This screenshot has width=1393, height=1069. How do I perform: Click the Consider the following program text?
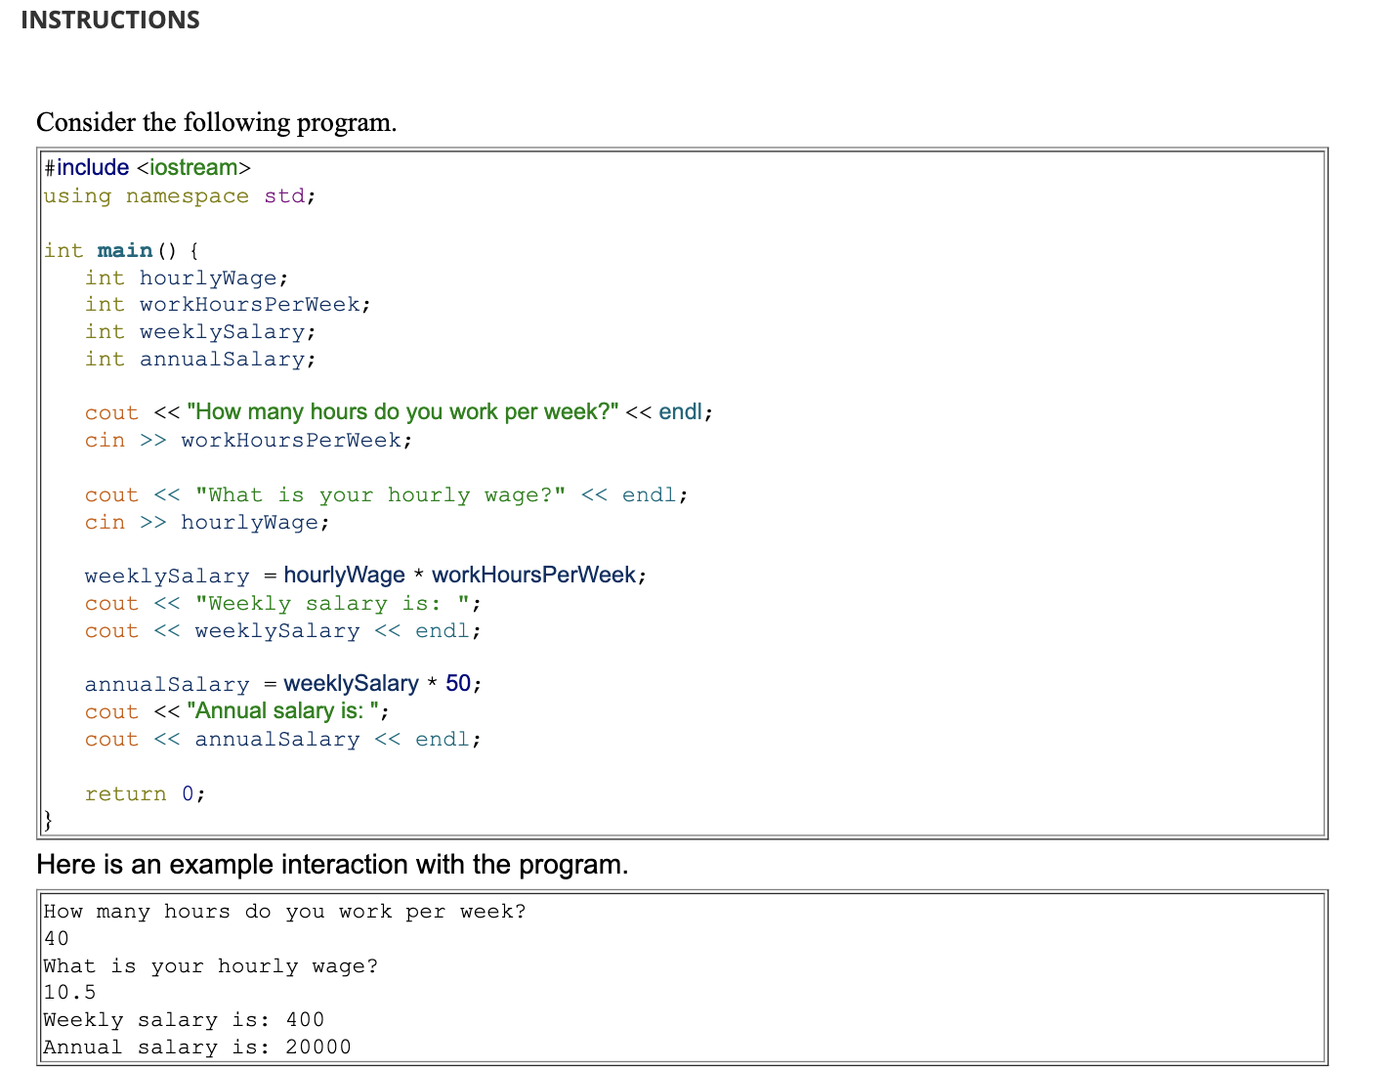click(x=216, y=122)
